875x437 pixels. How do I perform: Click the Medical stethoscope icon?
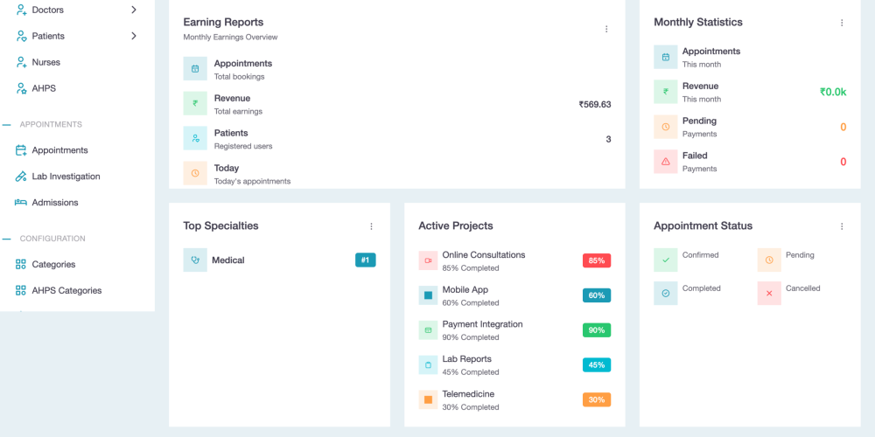tap(195, 260)
